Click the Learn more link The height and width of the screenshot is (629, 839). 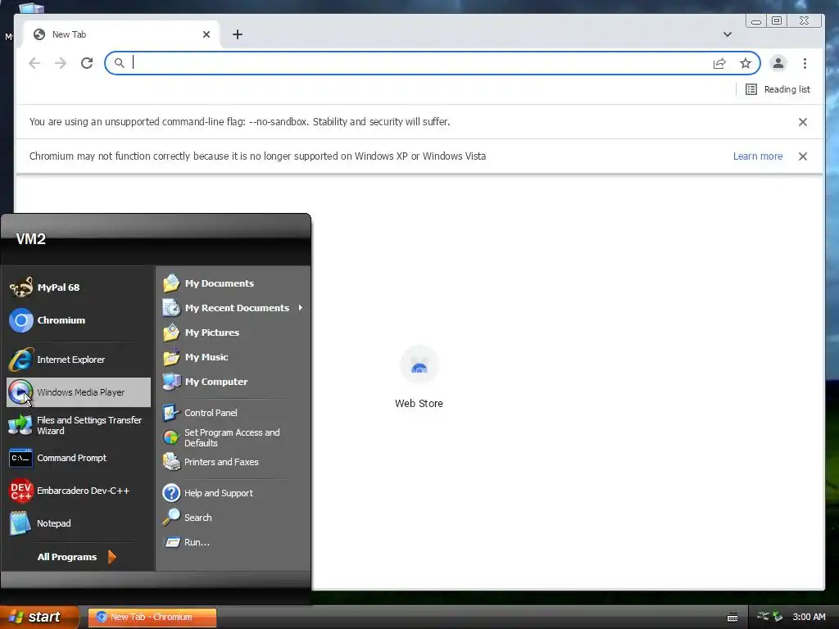click(x=758, y=156)
